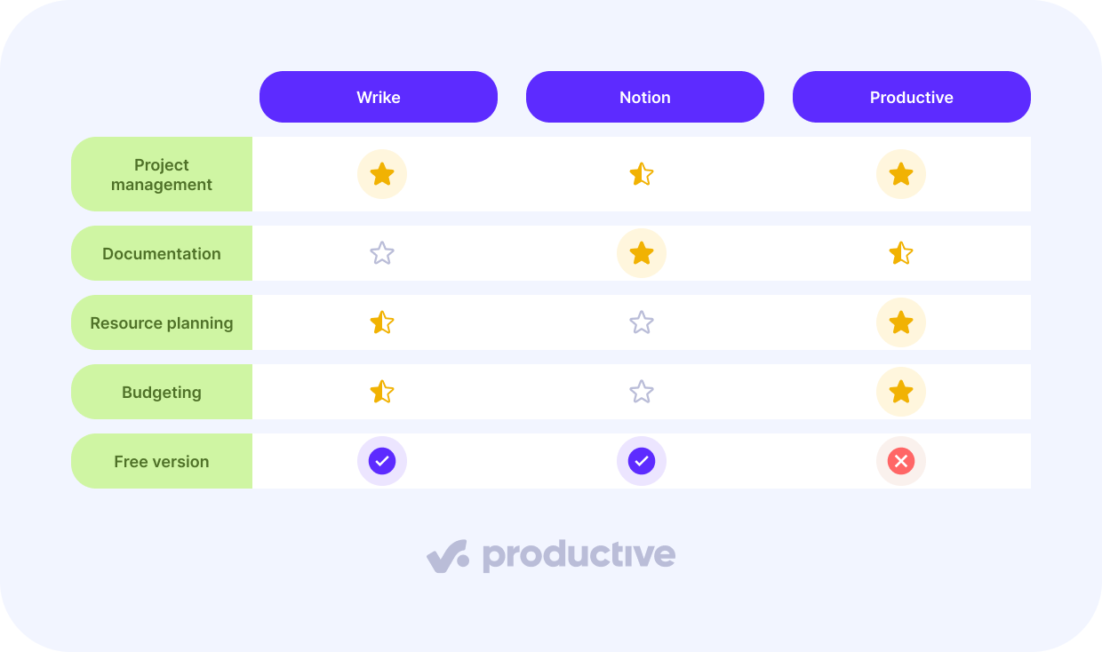Screen dimensions: 1102x652
Task: Select the Wrike column header
Action: [x=379, y=97]
